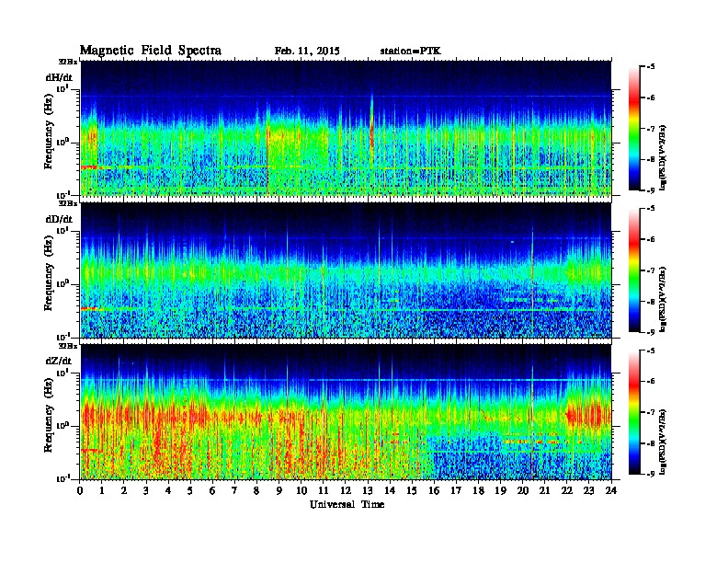The width and height of the screenshot is (728, 563).
Task: Click the "4" hour tick label
Action: (168, 490)
